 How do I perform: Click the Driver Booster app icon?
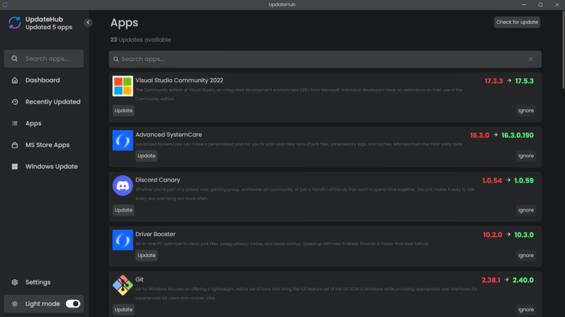coord(123,240)
